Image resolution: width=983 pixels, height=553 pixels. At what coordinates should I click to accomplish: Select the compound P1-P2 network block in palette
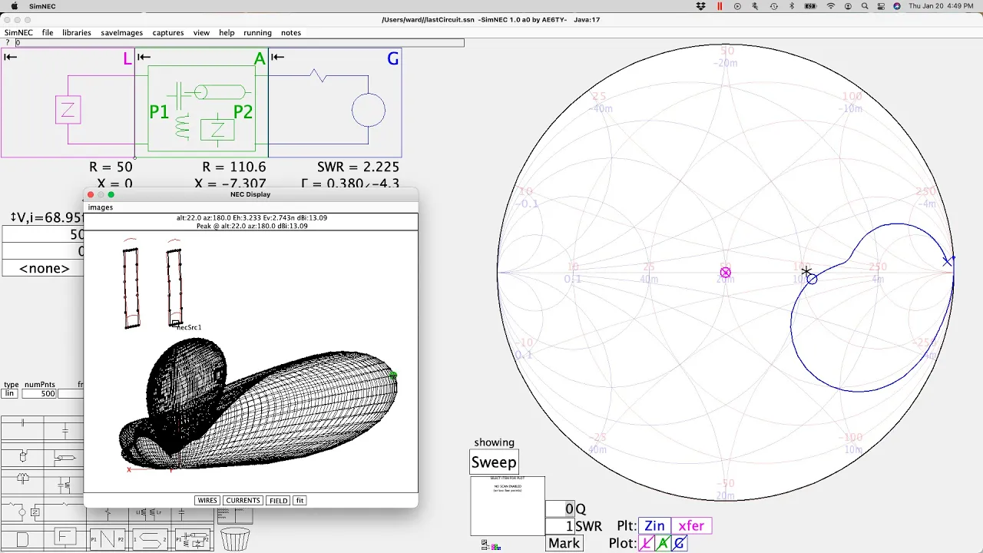tap(192, 539)
